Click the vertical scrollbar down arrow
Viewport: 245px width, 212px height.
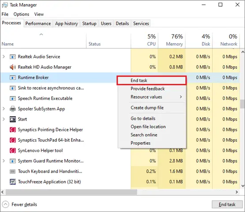coord(243,186)
